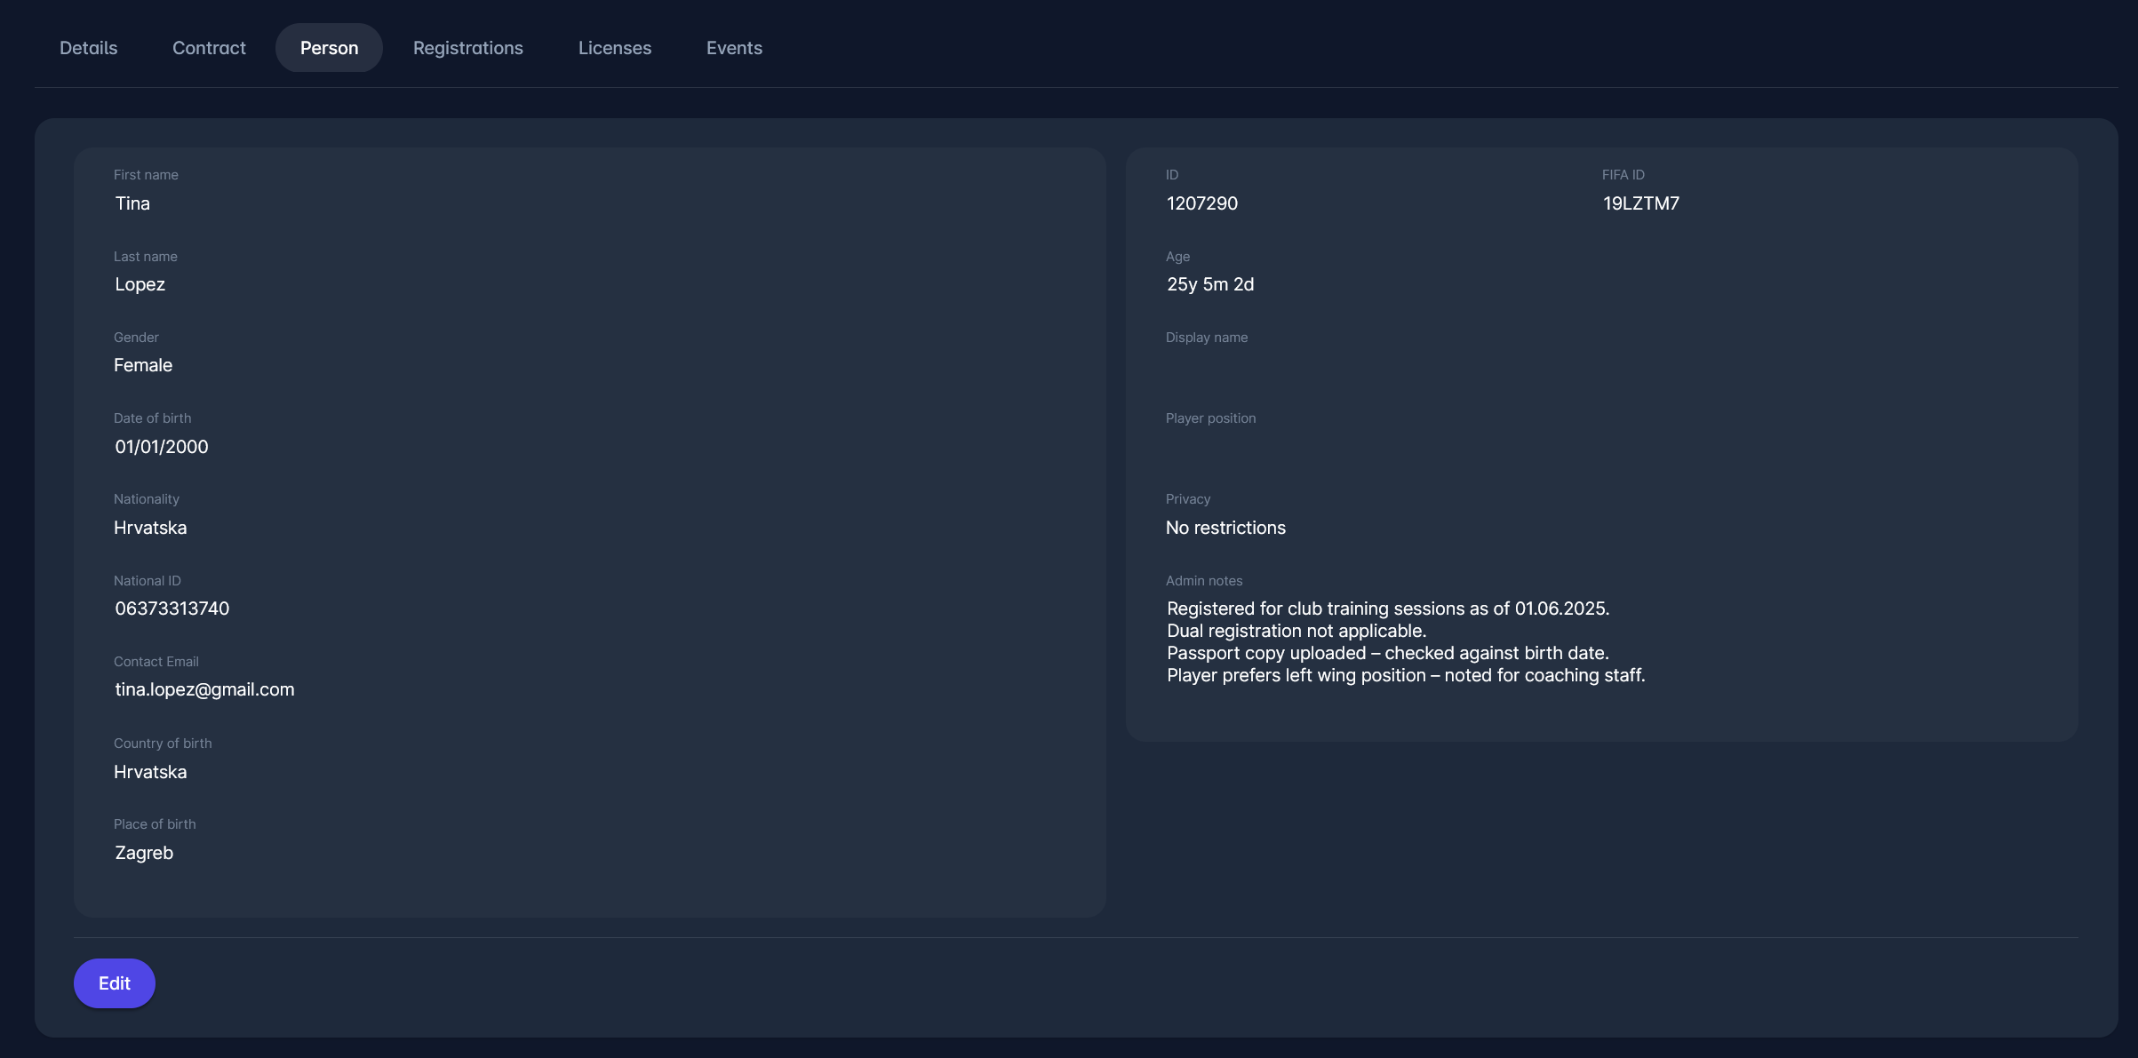Screen dimensions: 2138x1058
Task: Click the last name value Lopez
Action: click(x=140, y=284)
